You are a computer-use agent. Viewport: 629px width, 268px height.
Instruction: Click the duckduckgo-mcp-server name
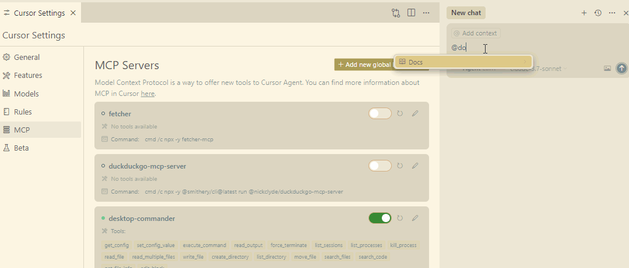147,166
